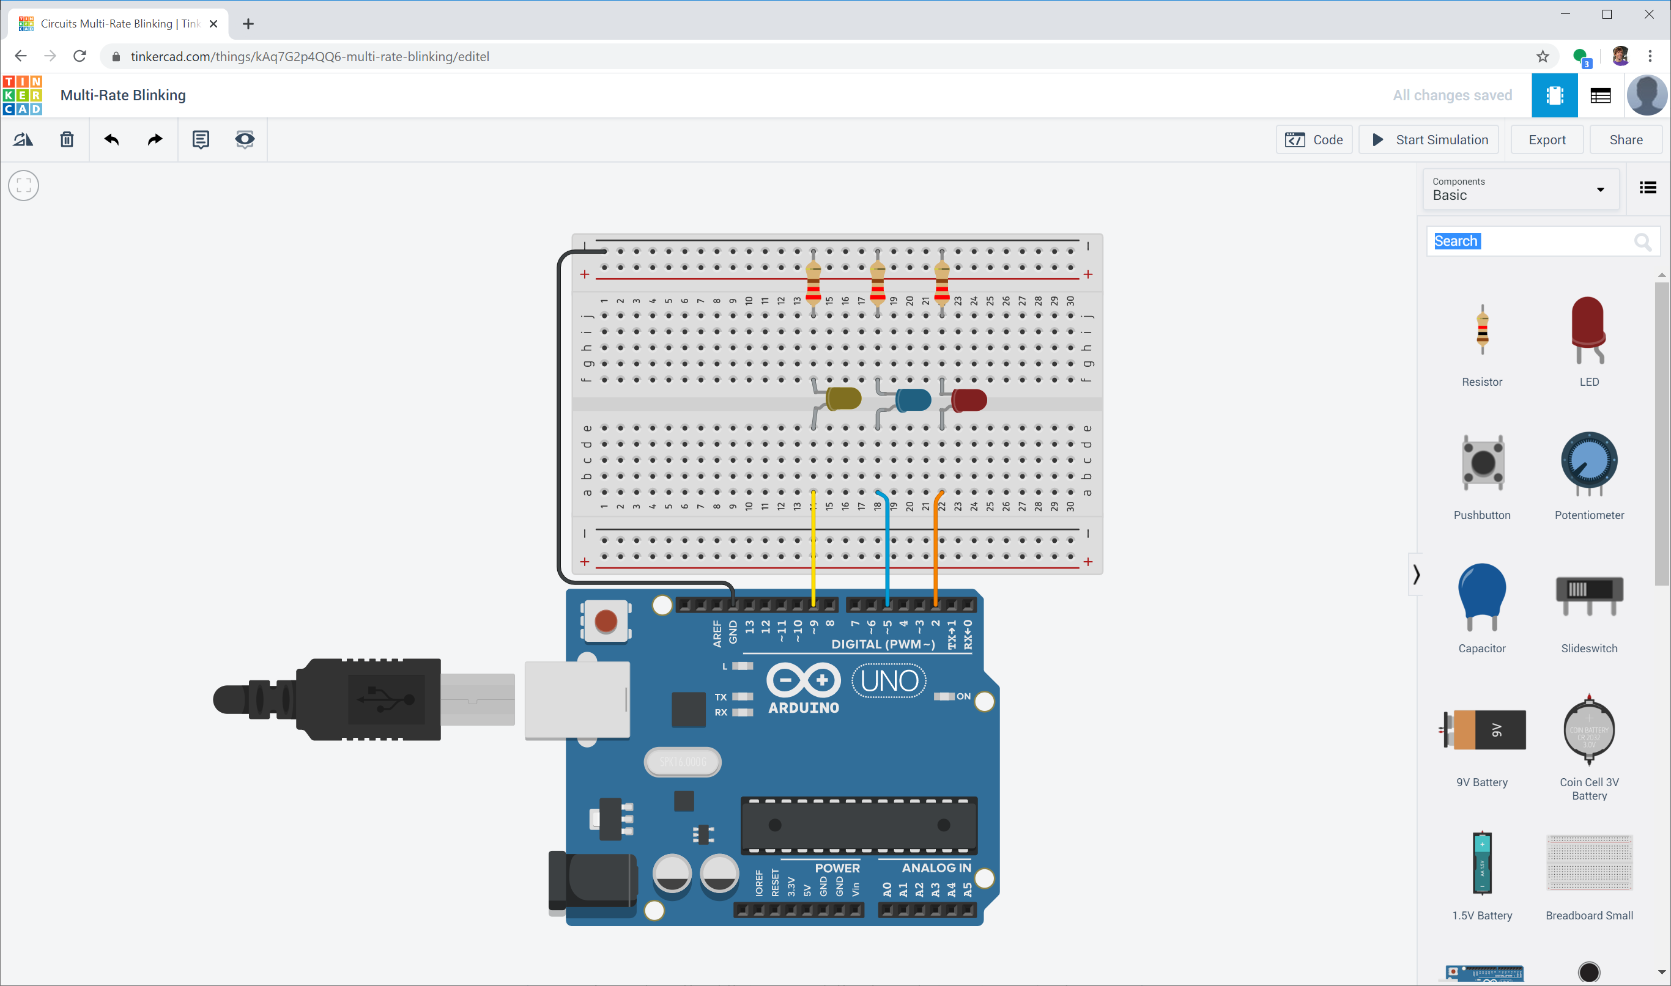Click the home/reset view icon
The height and width of the screenshot is (986, 1671).
(23, 184)
